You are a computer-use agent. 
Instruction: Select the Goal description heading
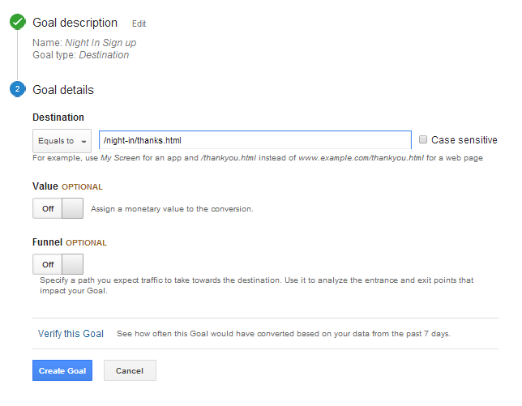(x=75, y=23)
